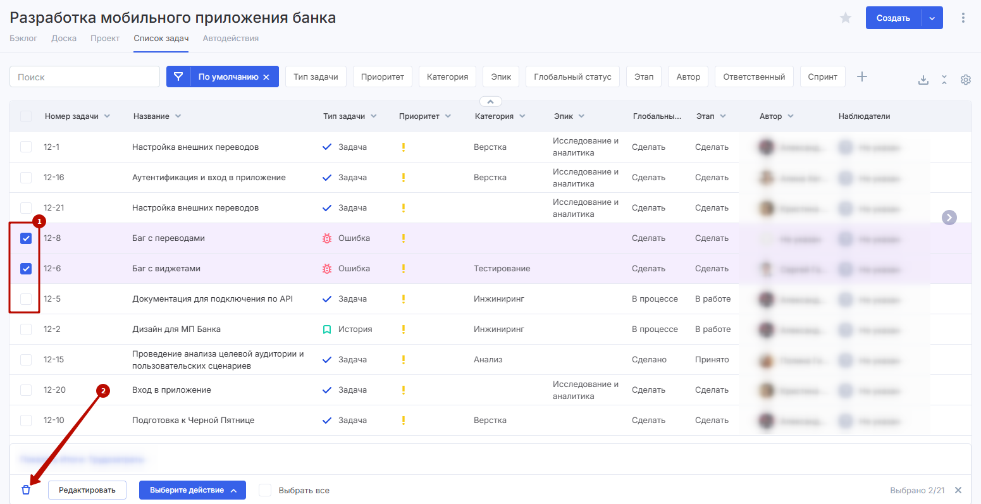Viewport: 981px width, 504px height.
Task: Open the 'Автодействия' tab
Action: click(230, 38)
